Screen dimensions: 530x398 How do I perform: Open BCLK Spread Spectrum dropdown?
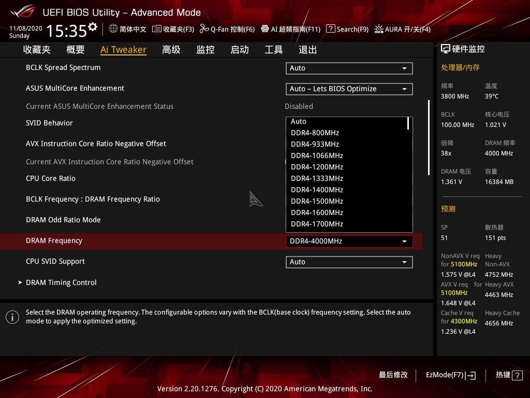click(x=349, y=68)
